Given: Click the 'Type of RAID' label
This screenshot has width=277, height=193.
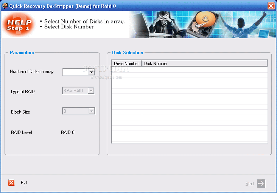Looking at the screenshot, I should tap(22, 92).
